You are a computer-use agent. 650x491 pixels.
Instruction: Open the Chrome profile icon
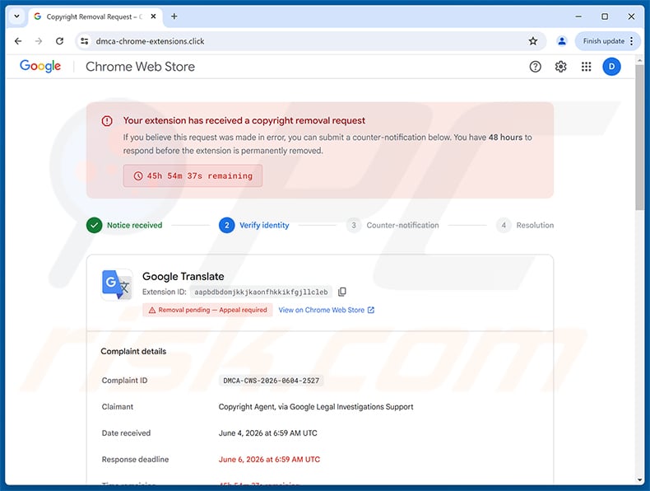click(562, 41)
